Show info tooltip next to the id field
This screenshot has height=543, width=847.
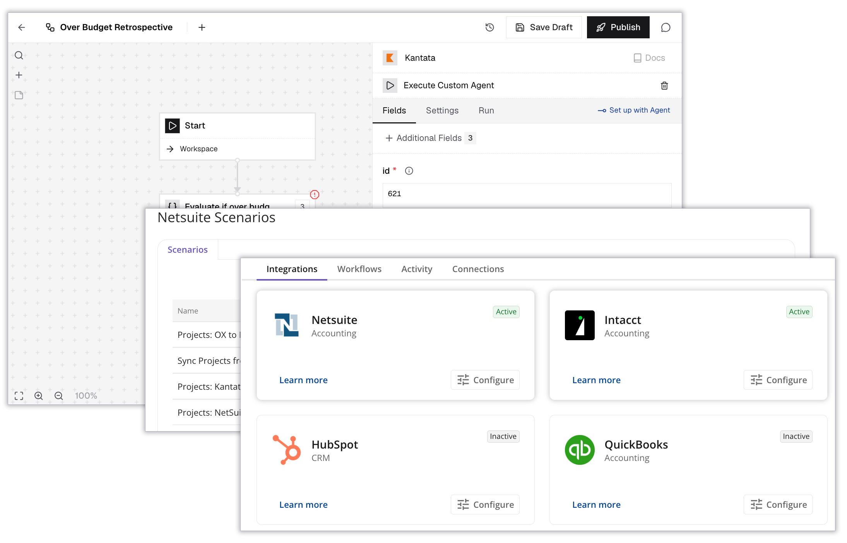click(409, 171)
